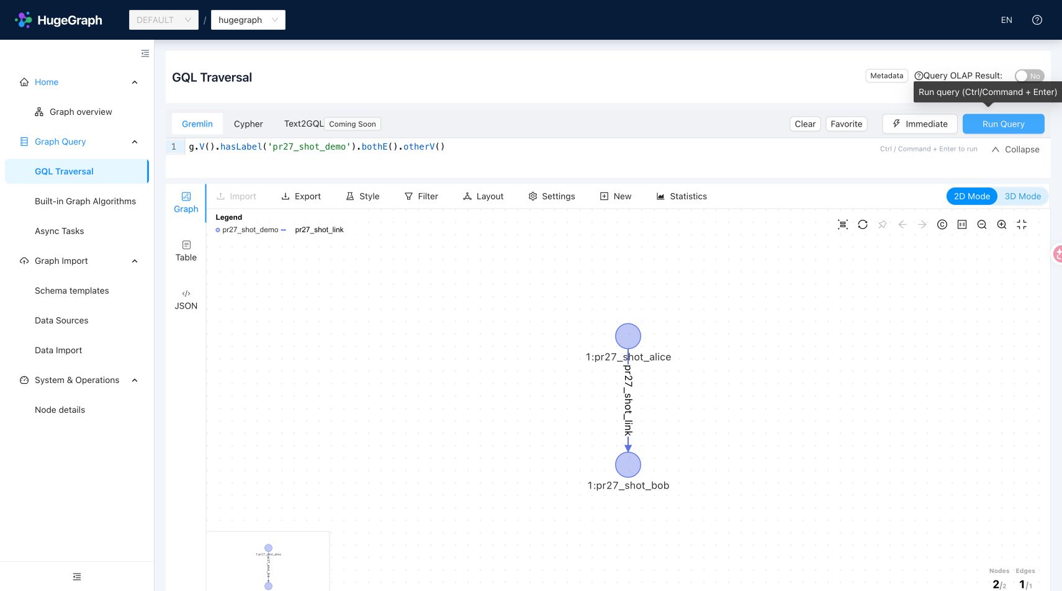Open the help question mark icon
1062x591 pixels.
1037,20
